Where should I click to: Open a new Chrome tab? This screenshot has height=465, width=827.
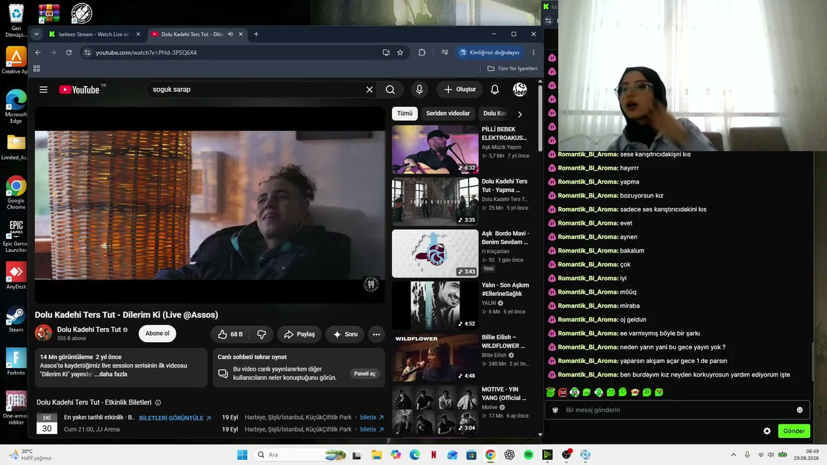click(x=256, y=34)
